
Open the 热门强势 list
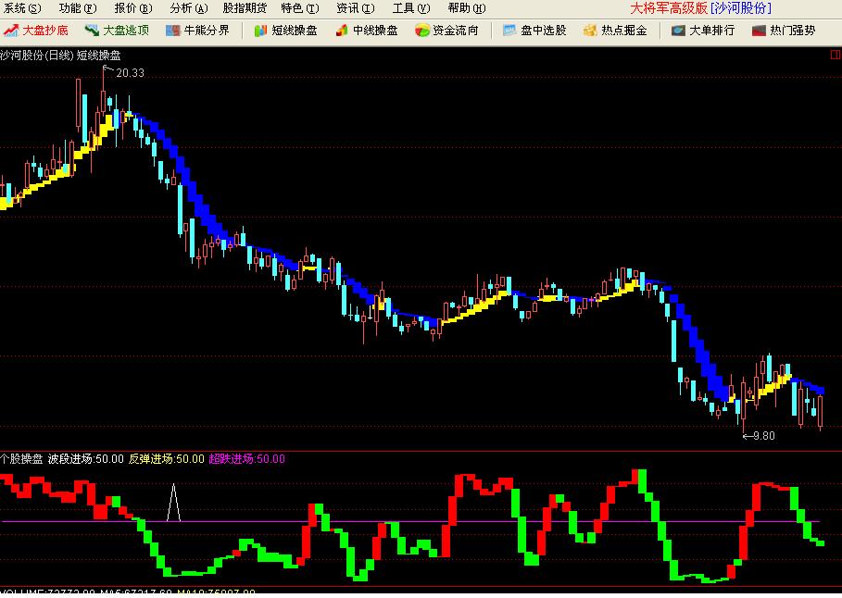coord(783,29)
